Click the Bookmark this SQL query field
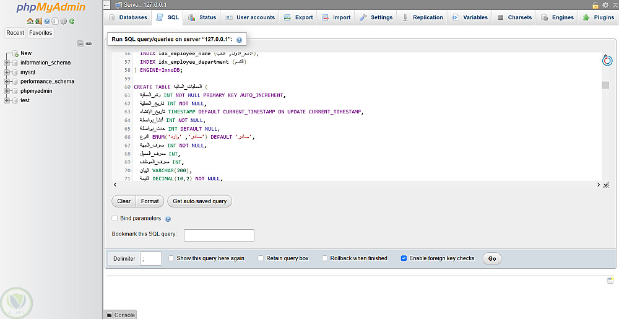The width and height of the screenshot is (619, 319). 219,235
